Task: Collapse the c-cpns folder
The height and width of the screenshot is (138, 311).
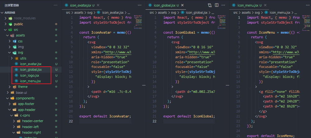Action: click(x=12, y=115)
